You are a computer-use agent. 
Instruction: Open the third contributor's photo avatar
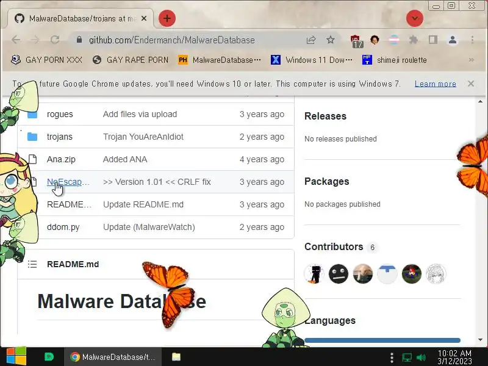[363, 274]
